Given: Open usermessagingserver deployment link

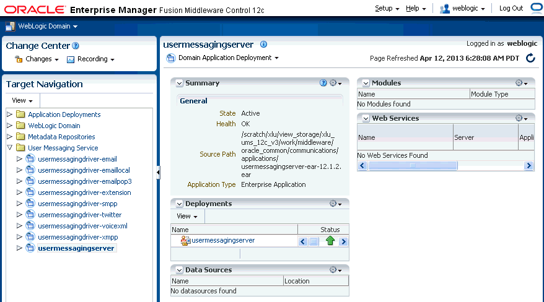Looking at the screenshot, I should [x=223, y=240].
